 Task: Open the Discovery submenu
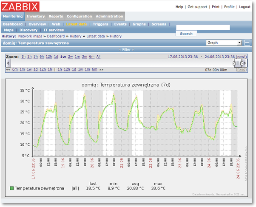[28, 30]
